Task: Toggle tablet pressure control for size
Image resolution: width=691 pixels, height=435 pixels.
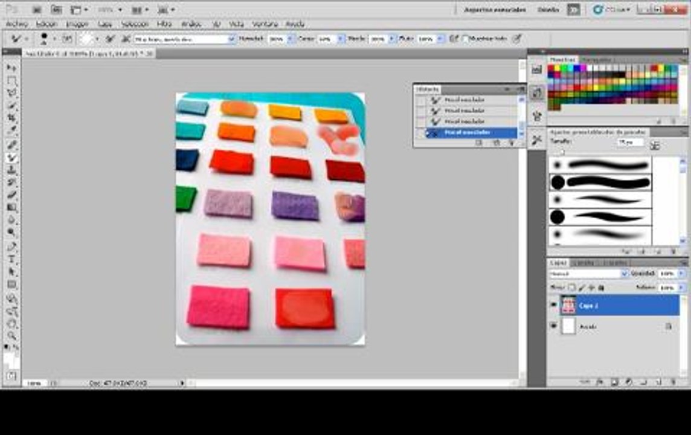Action: (x=518, y=39)
